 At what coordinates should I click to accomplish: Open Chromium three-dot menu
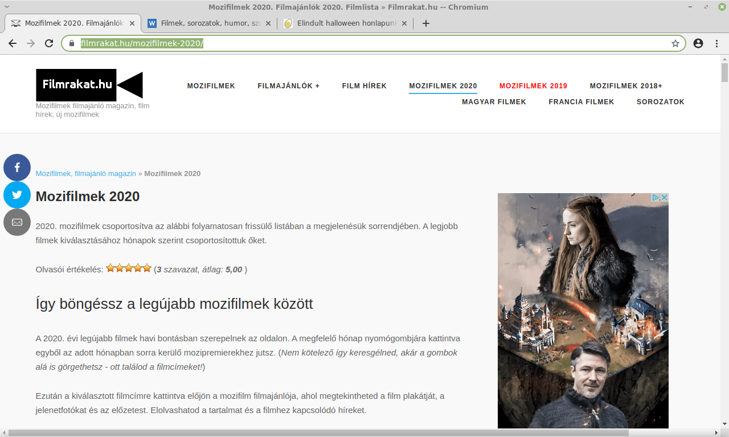click(x=716, y=43)
